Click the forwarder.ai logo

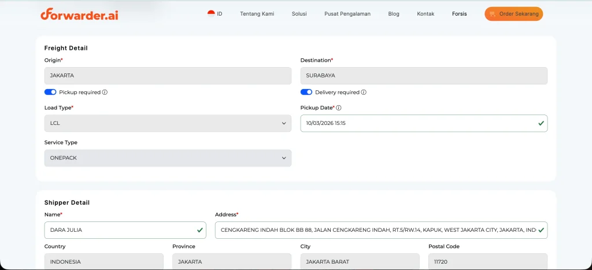(79, 14)
